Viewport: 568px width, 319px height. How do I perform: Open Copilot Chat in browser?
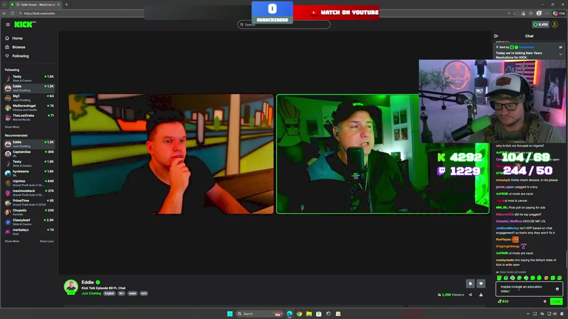(558, 13)
